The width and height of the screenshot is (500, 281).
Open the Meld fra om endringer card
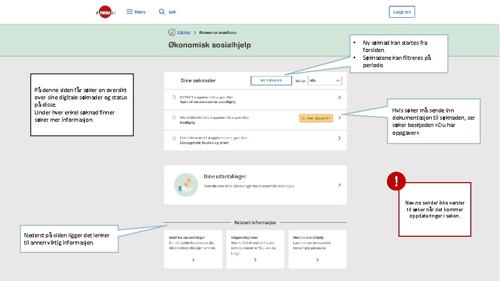click(193, 249)
